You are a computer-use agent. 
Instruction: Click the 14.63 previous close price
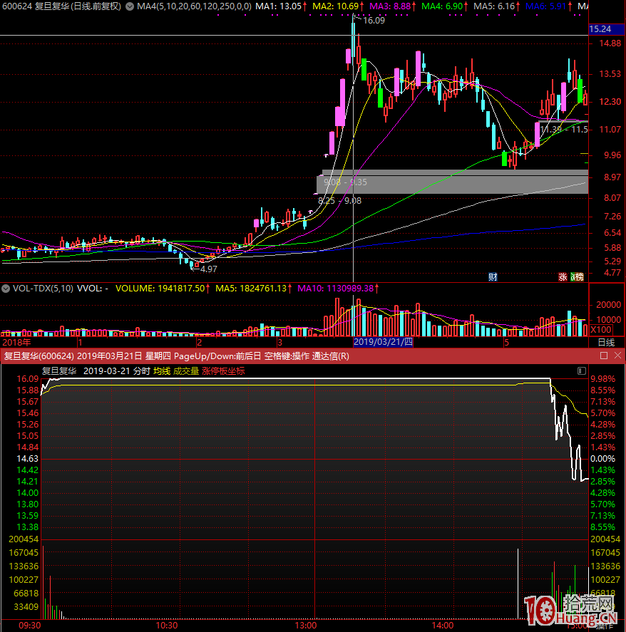[x=27, y=459]
